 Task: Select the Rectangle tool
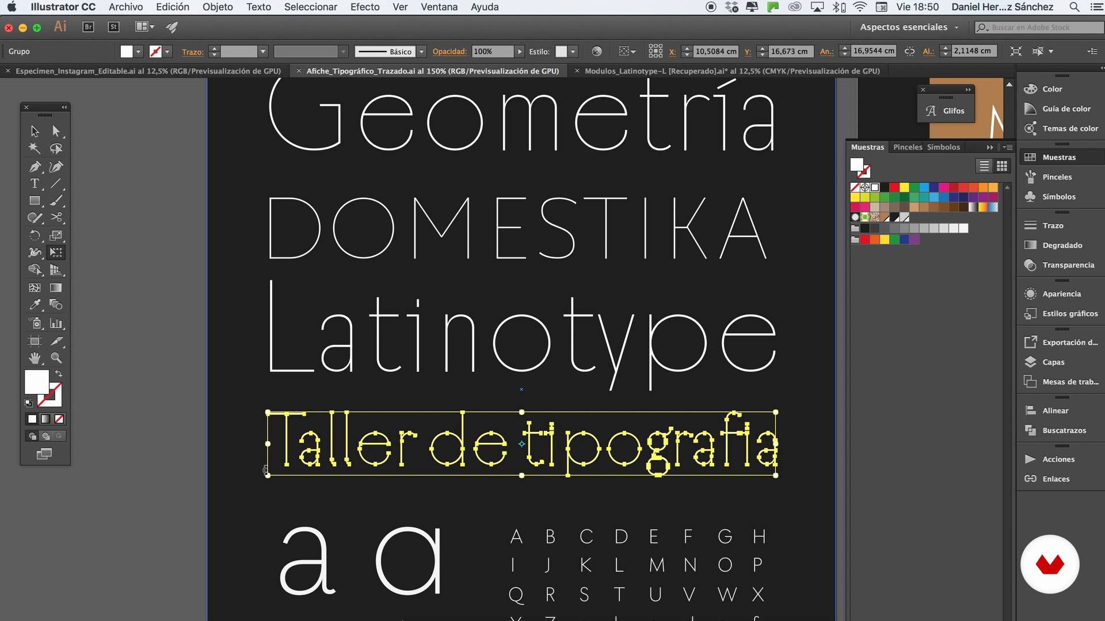pos(35,201)
